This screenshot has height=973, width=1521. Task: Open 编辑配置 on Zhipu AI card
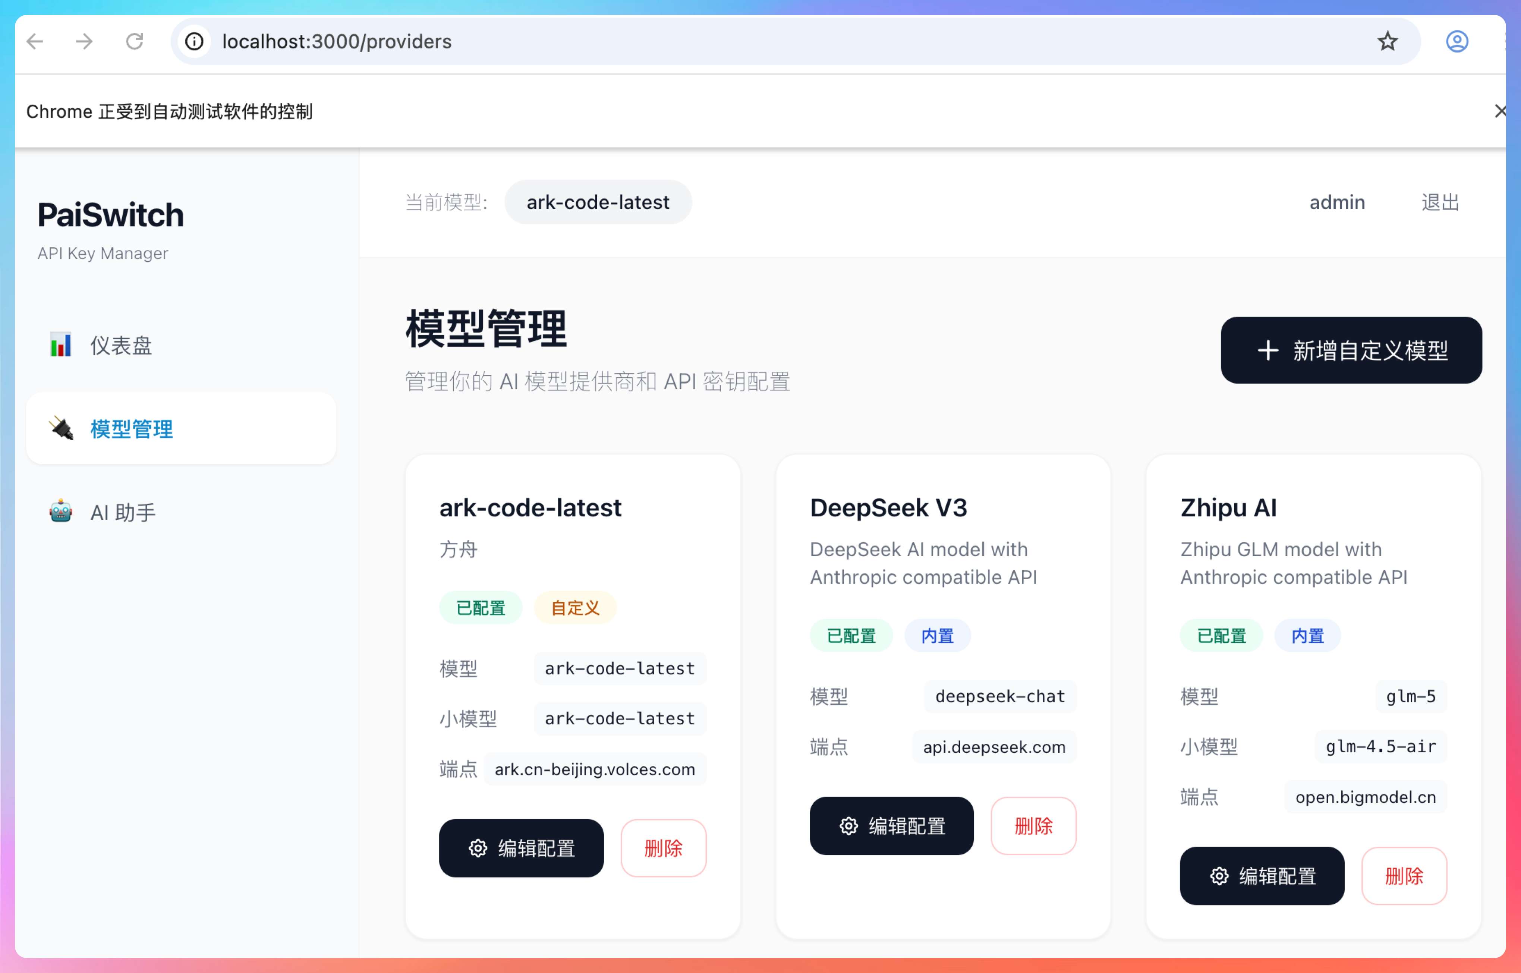click(x=1262, y=876)
